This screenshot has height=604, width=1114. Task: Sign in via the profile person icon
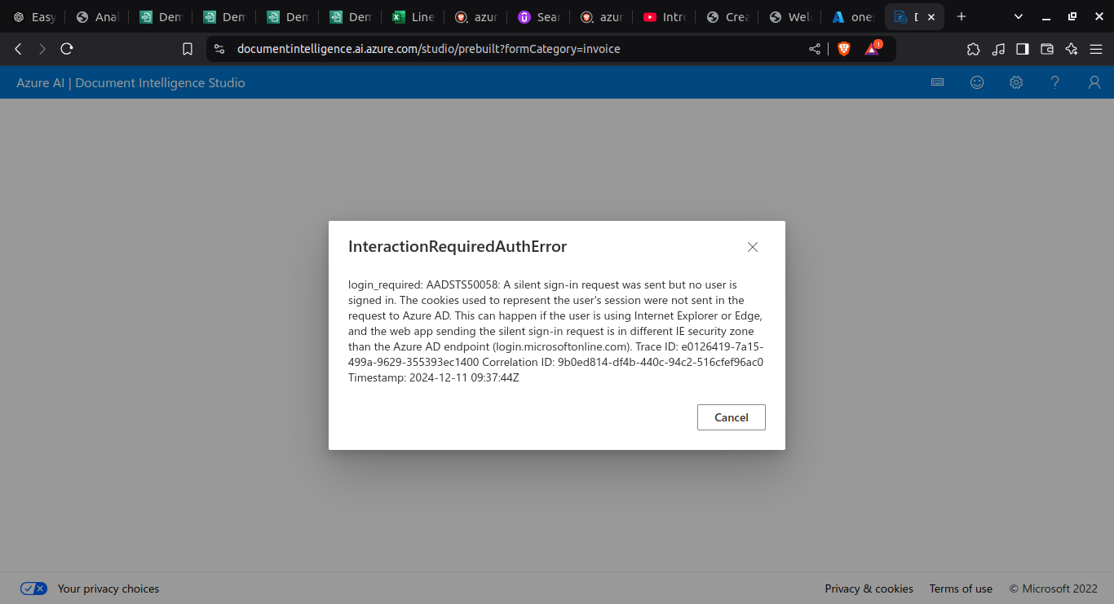click(x=1094, y=82)
